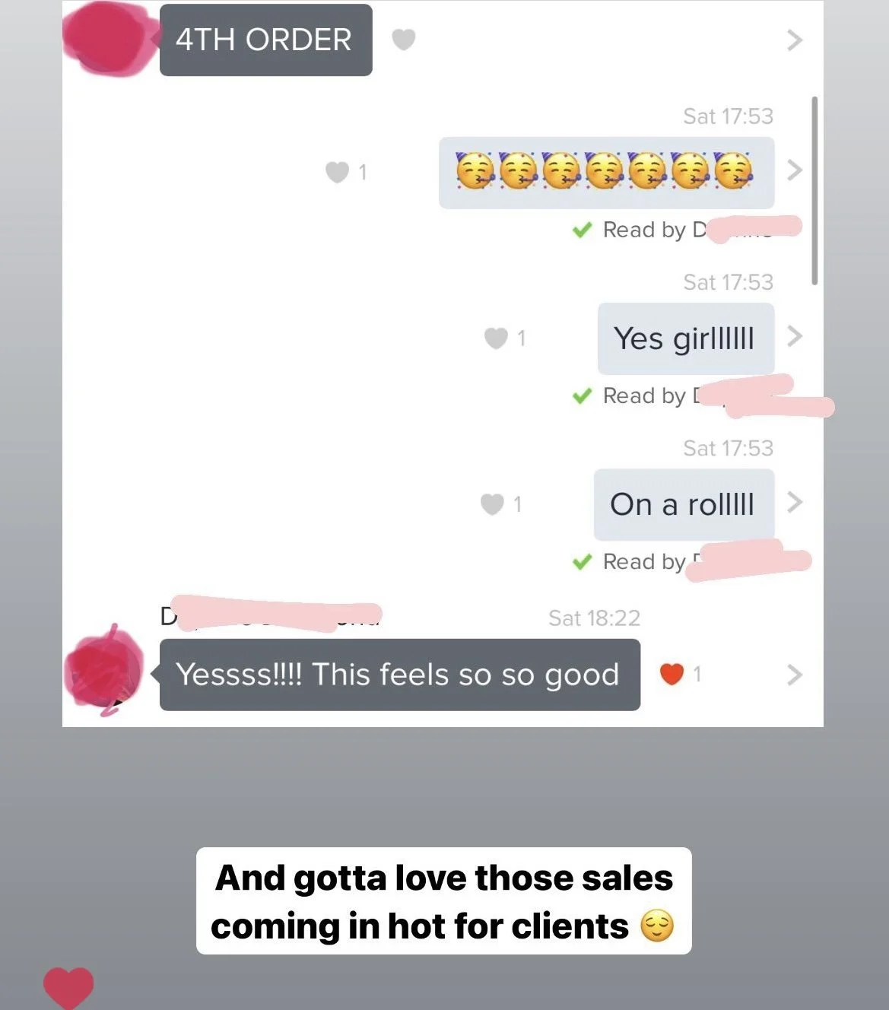Select the 4TH ORDER message bubble
This screenshot has height=1010, width=889.
point(265,40)
